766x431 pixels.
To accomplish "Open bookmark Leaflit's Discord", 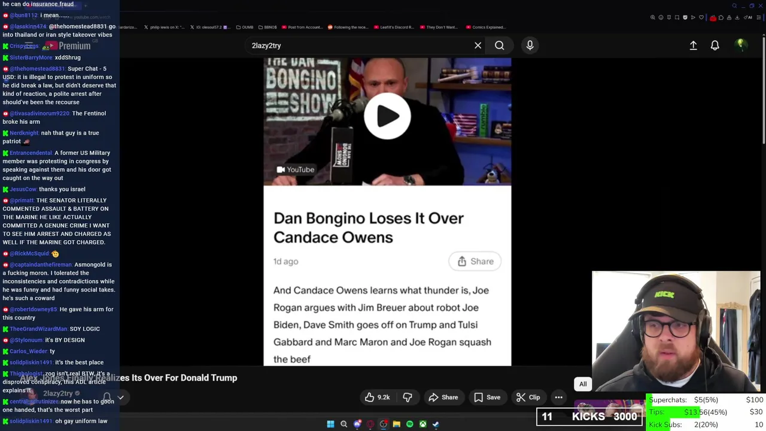I will click(394, 27).
